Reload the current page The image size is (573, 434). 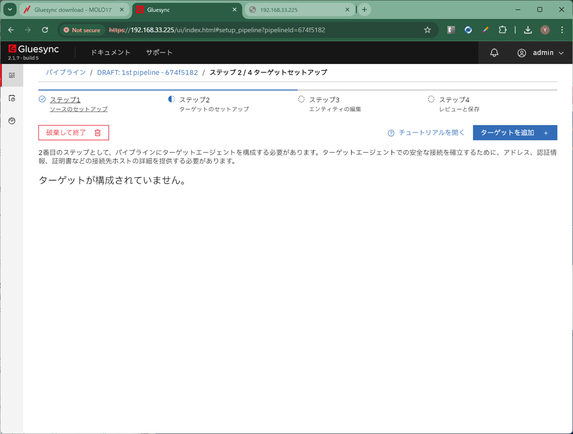tap(45, 30)
